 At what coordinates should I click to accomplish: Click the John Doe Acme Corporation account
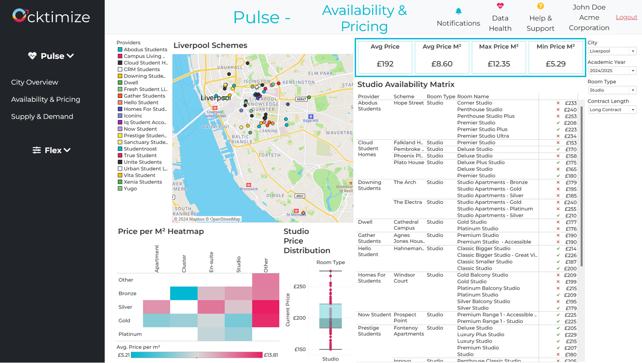coord(589,17)
